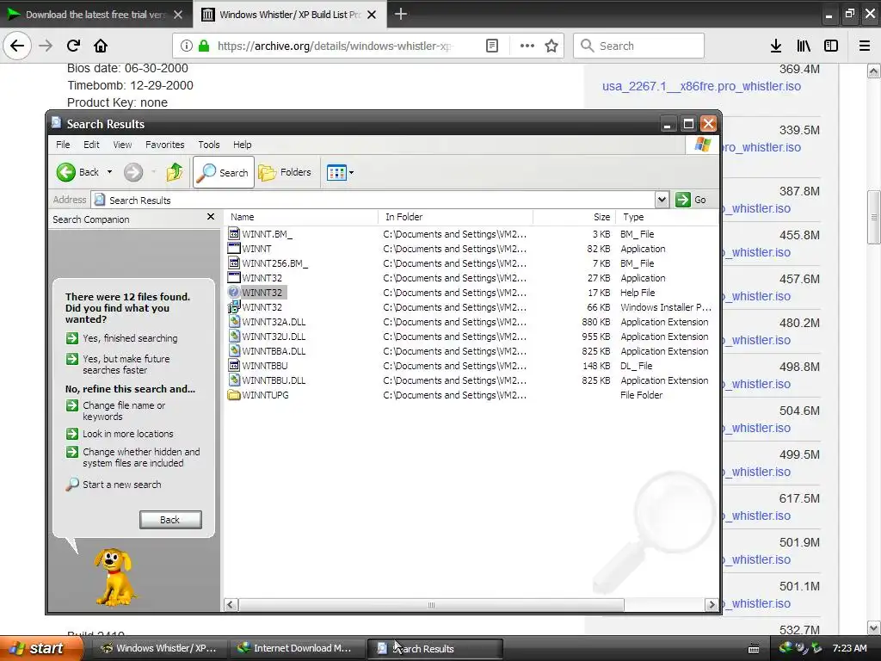Select the WINNT.BM_ file icon

pyautogui.click(x=234, y=233)
